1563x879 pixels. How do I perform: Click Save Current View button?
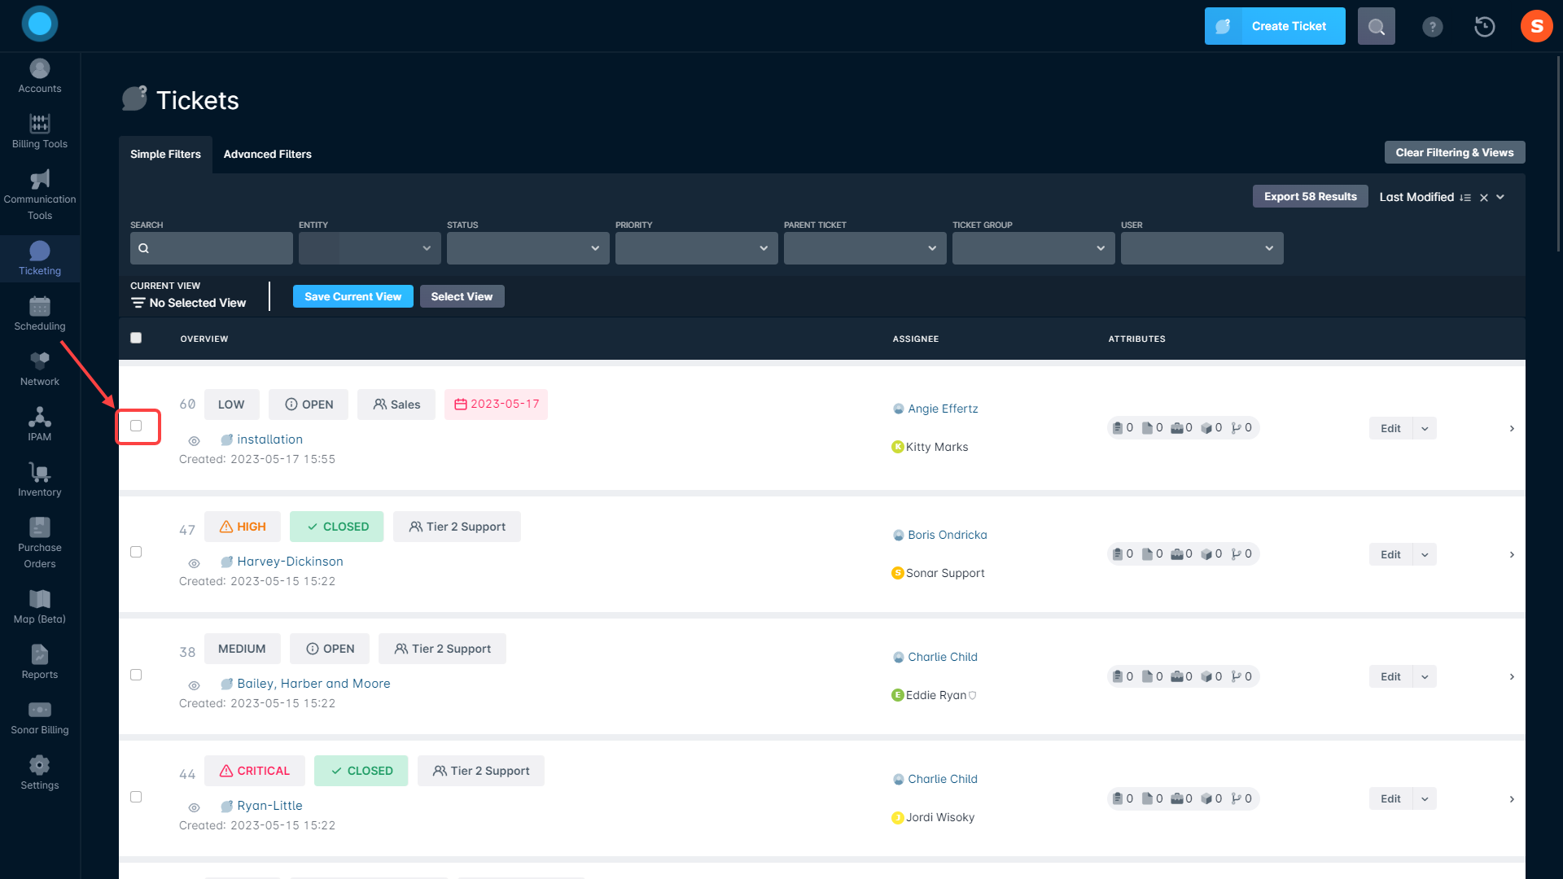pyautogui.click(x=352, y=296)
